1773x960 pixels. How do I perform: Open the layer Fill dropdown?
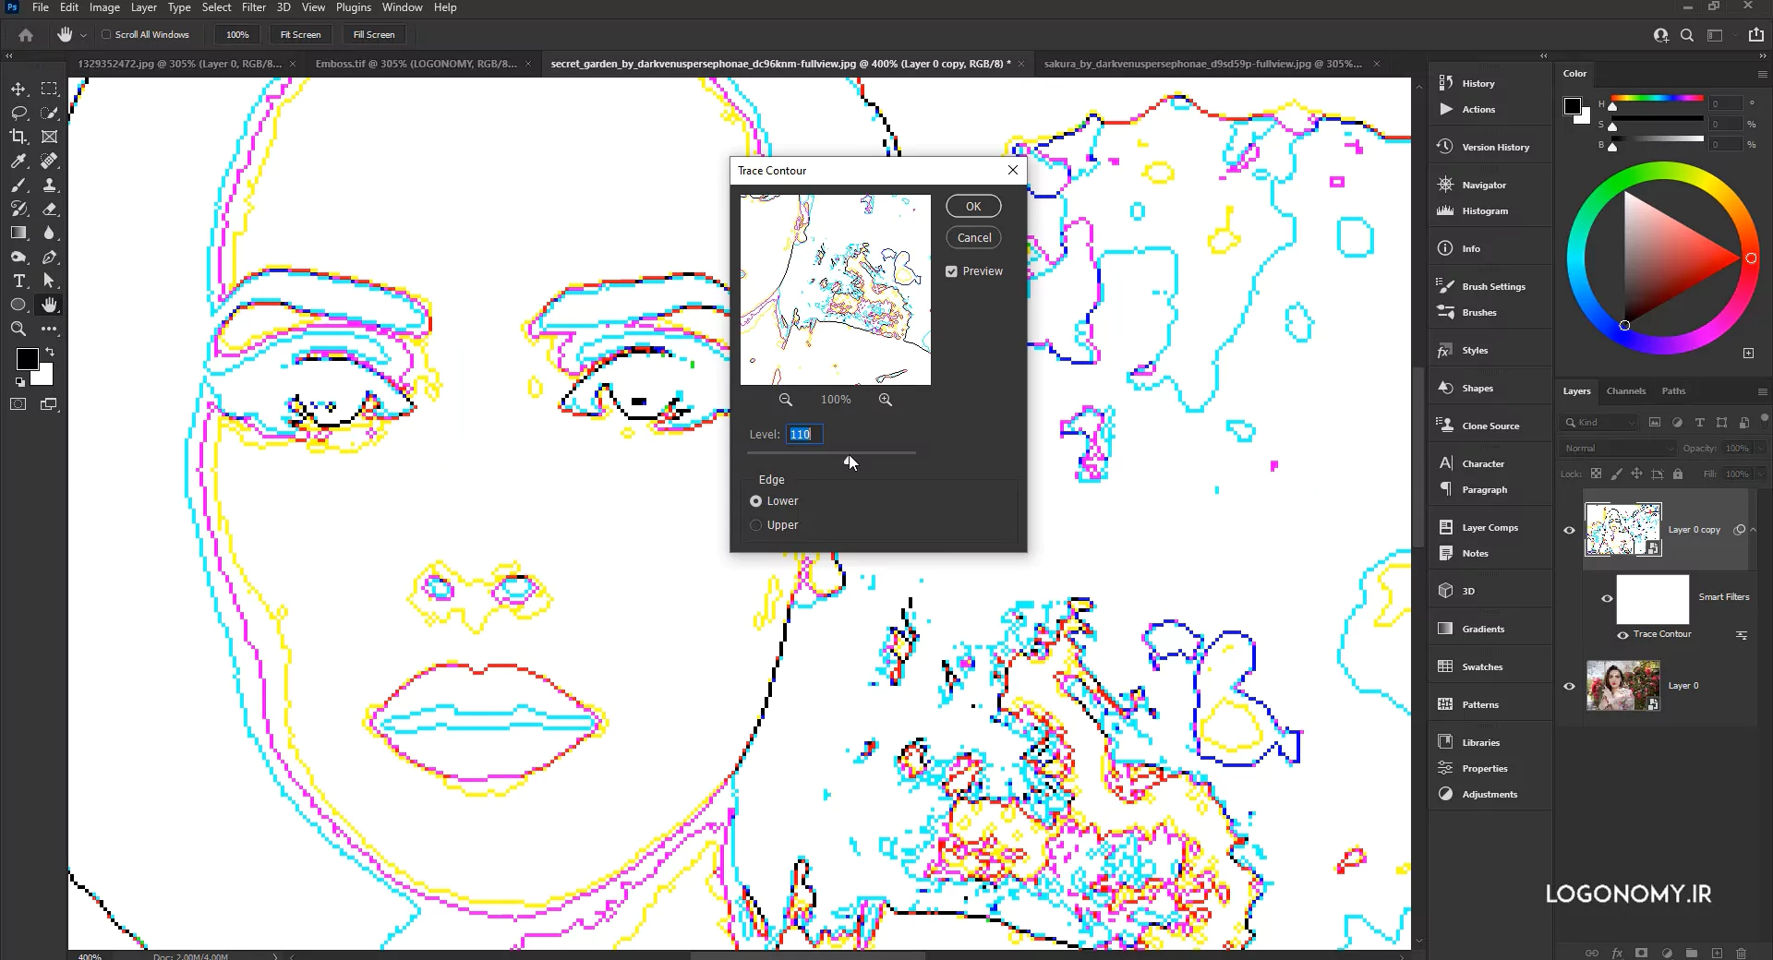tap(1760, 474)
